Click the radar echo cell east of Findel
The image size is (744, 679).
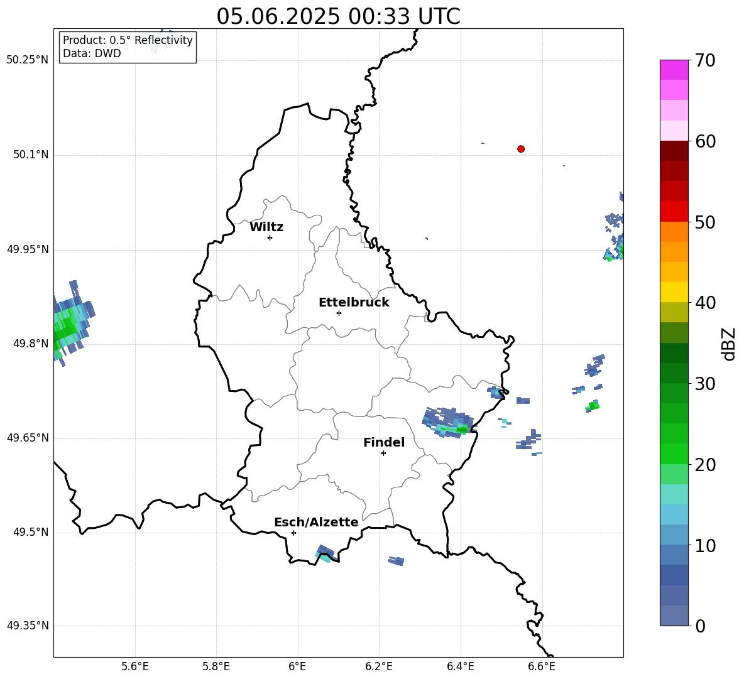point(447,422)
